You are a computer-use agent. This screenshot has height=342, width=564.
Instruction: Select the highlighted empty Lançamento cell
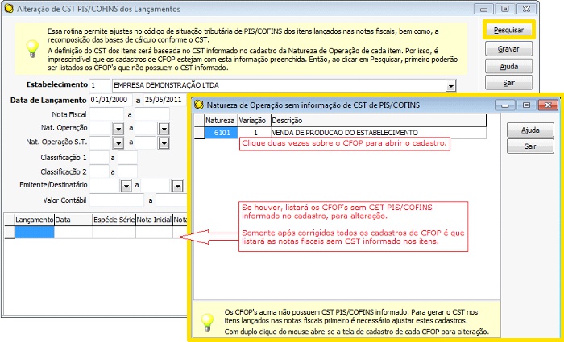[x=35, y=232]
